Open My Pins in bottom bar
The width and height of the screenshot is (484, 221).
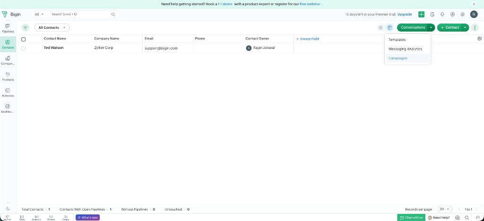(x=7, y=218)
